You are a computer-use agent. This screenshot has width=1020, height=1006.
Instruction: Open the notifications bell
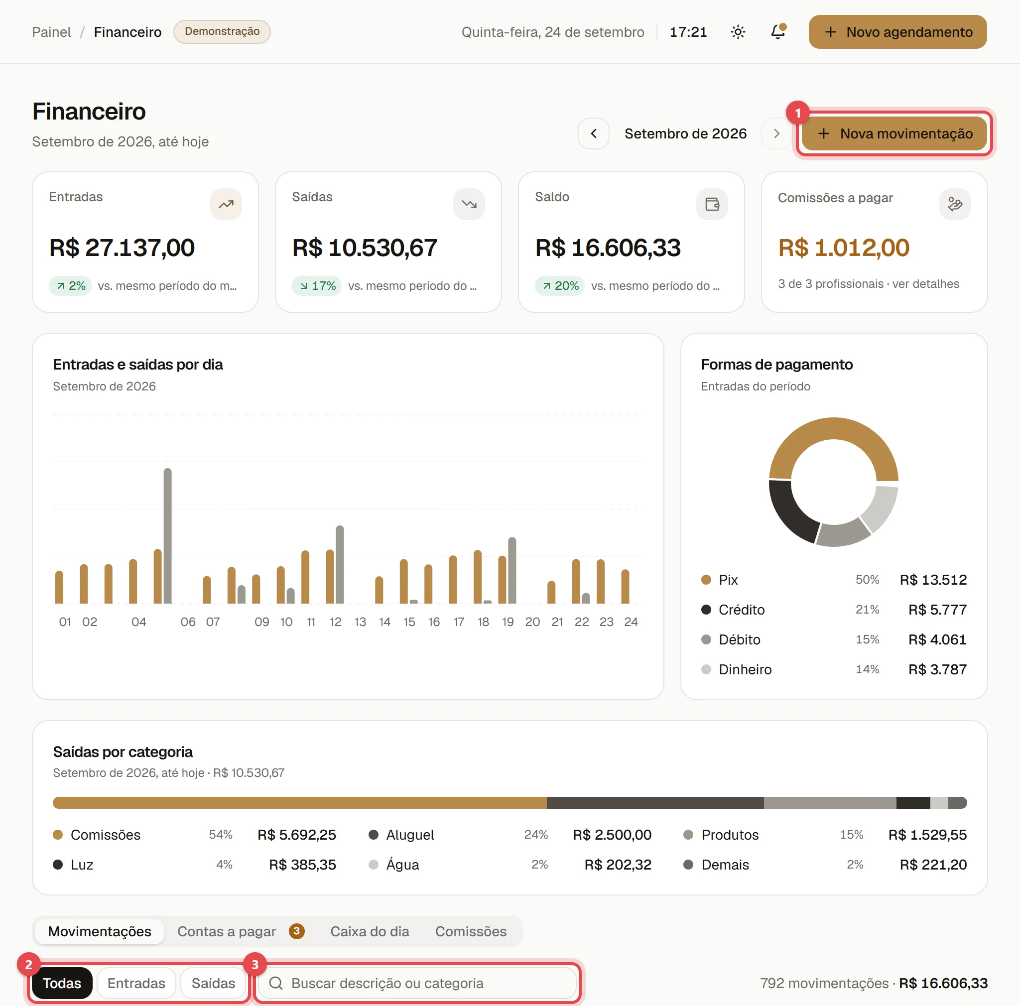click(777, 32)
